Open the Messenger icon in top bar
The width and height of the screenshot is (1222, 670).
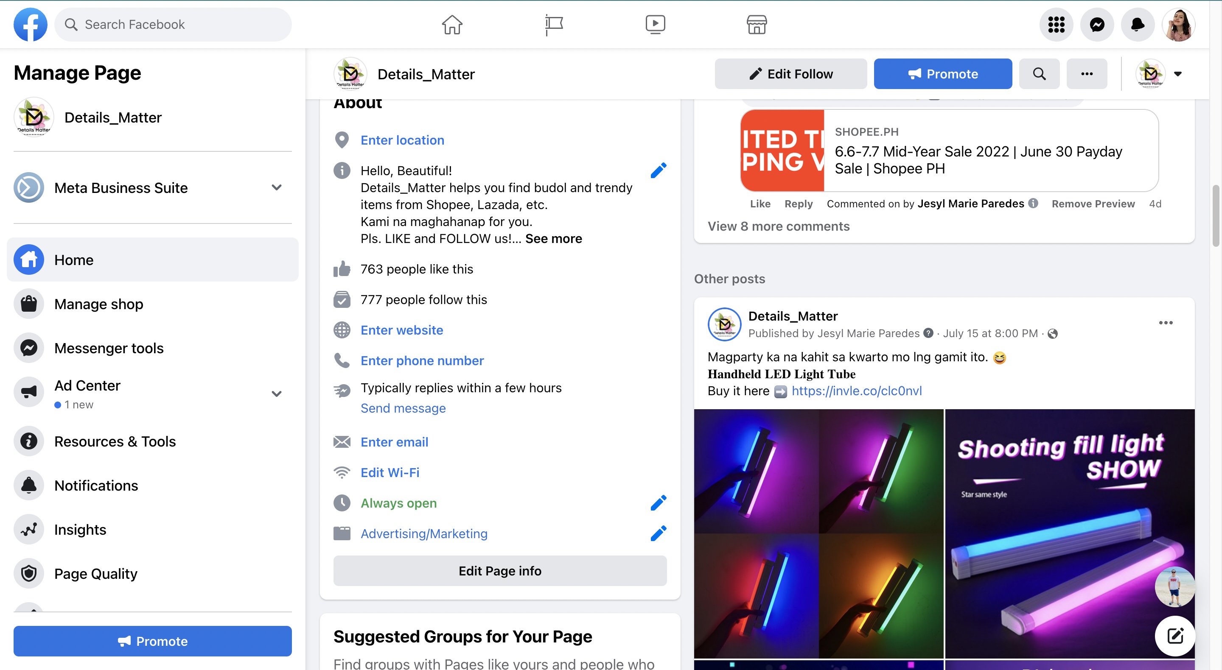1097,25
